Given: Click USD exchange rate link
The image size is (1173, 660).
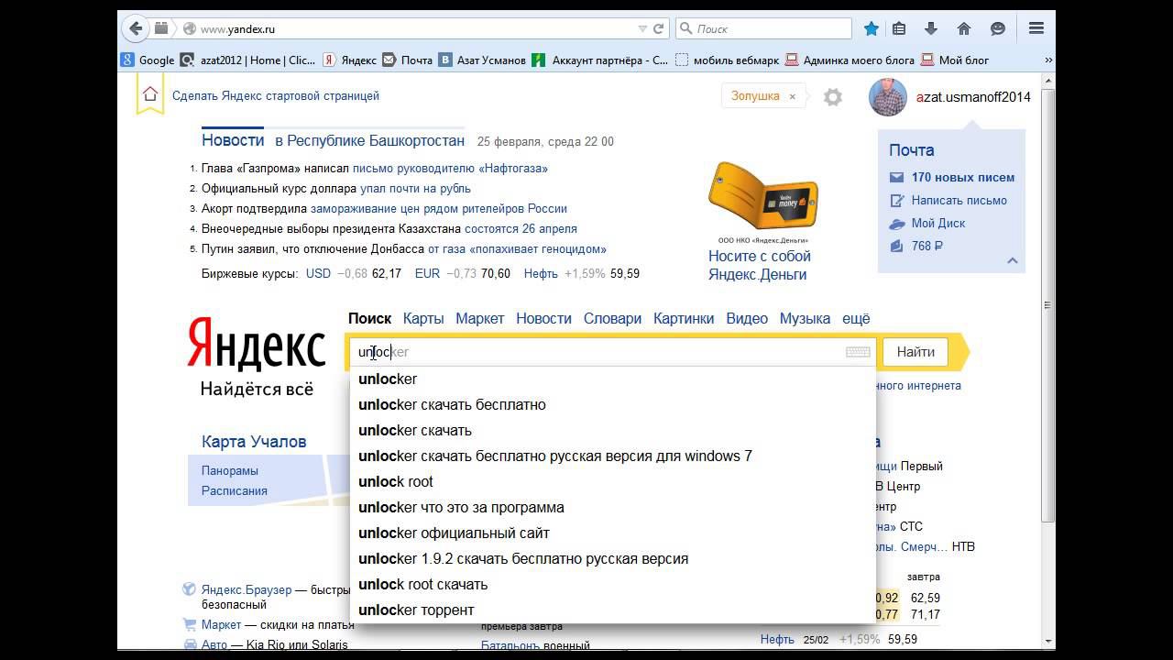Looking at the screenshot, I should (x=318, y=273).
